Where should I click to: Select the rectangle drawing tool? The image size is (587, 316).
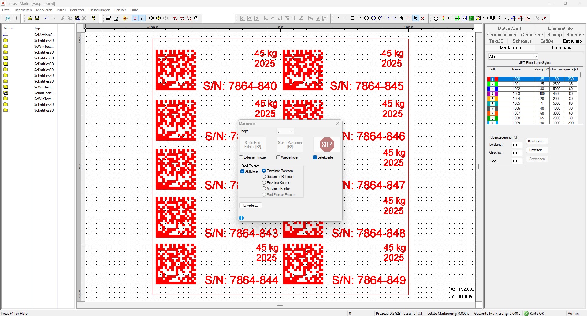pos(352,18)
